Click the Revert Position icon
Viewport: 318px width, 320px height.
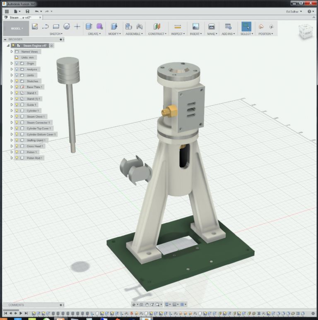[x=271, y=26]
